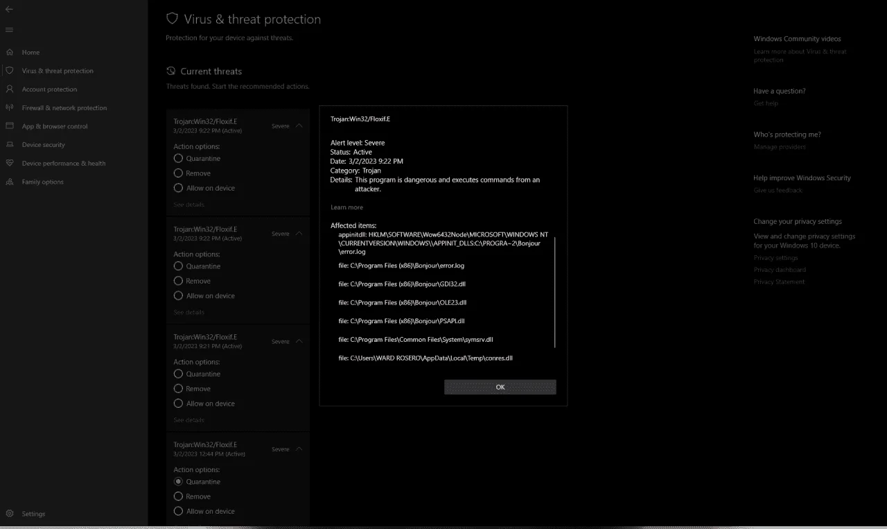Click the Get help link
Screen dimensions: 887x529
[x=766, y=103]
